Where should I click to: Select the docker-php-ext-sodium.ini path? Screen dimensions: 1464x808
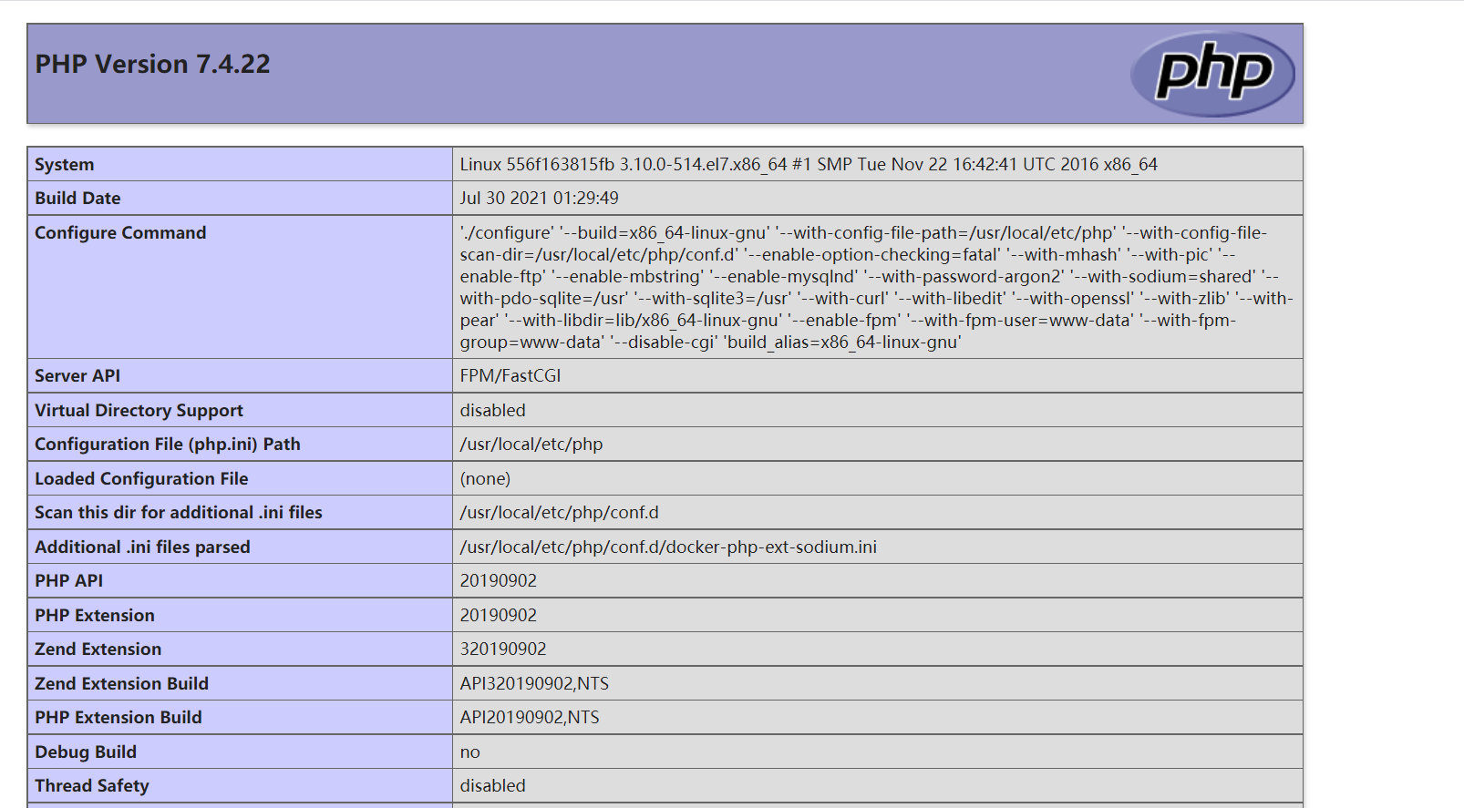[668, 547]
